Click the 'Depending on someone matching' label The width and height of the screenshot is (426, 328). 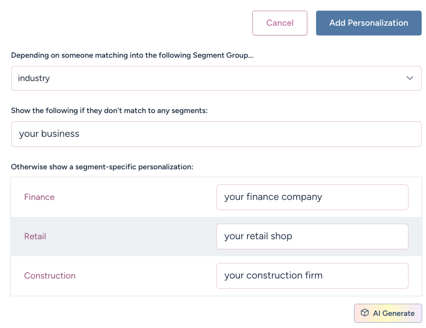(132, 55)
